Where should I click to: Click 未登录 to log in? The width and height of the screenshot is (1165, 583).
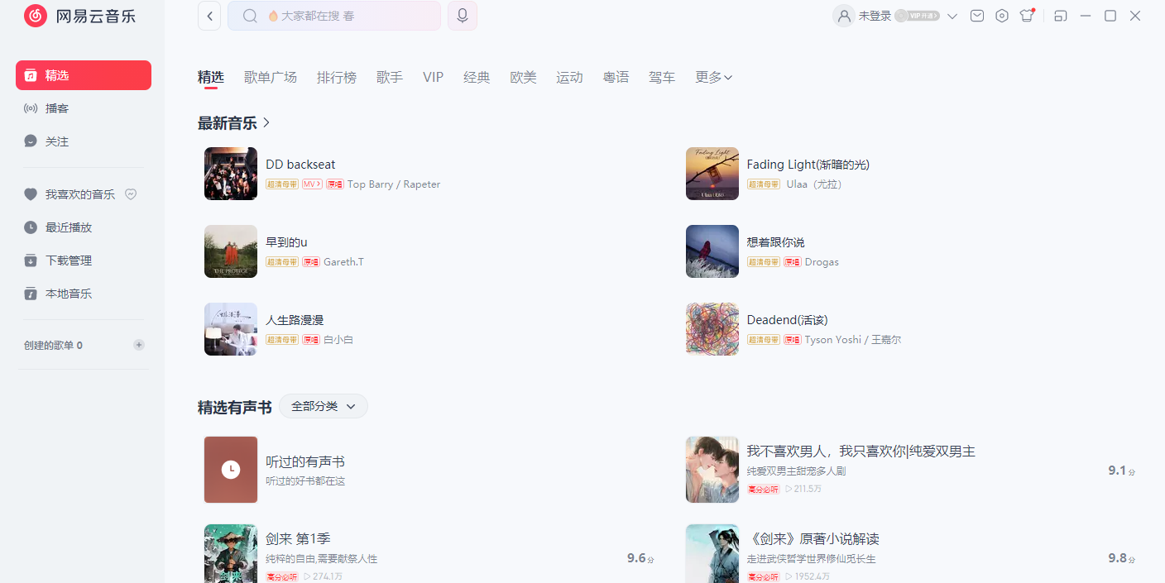(875, 16)
